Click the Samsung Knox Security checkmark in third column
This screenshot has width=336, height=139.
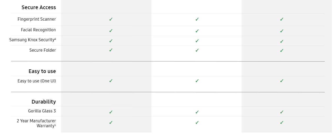coord(282,41)
